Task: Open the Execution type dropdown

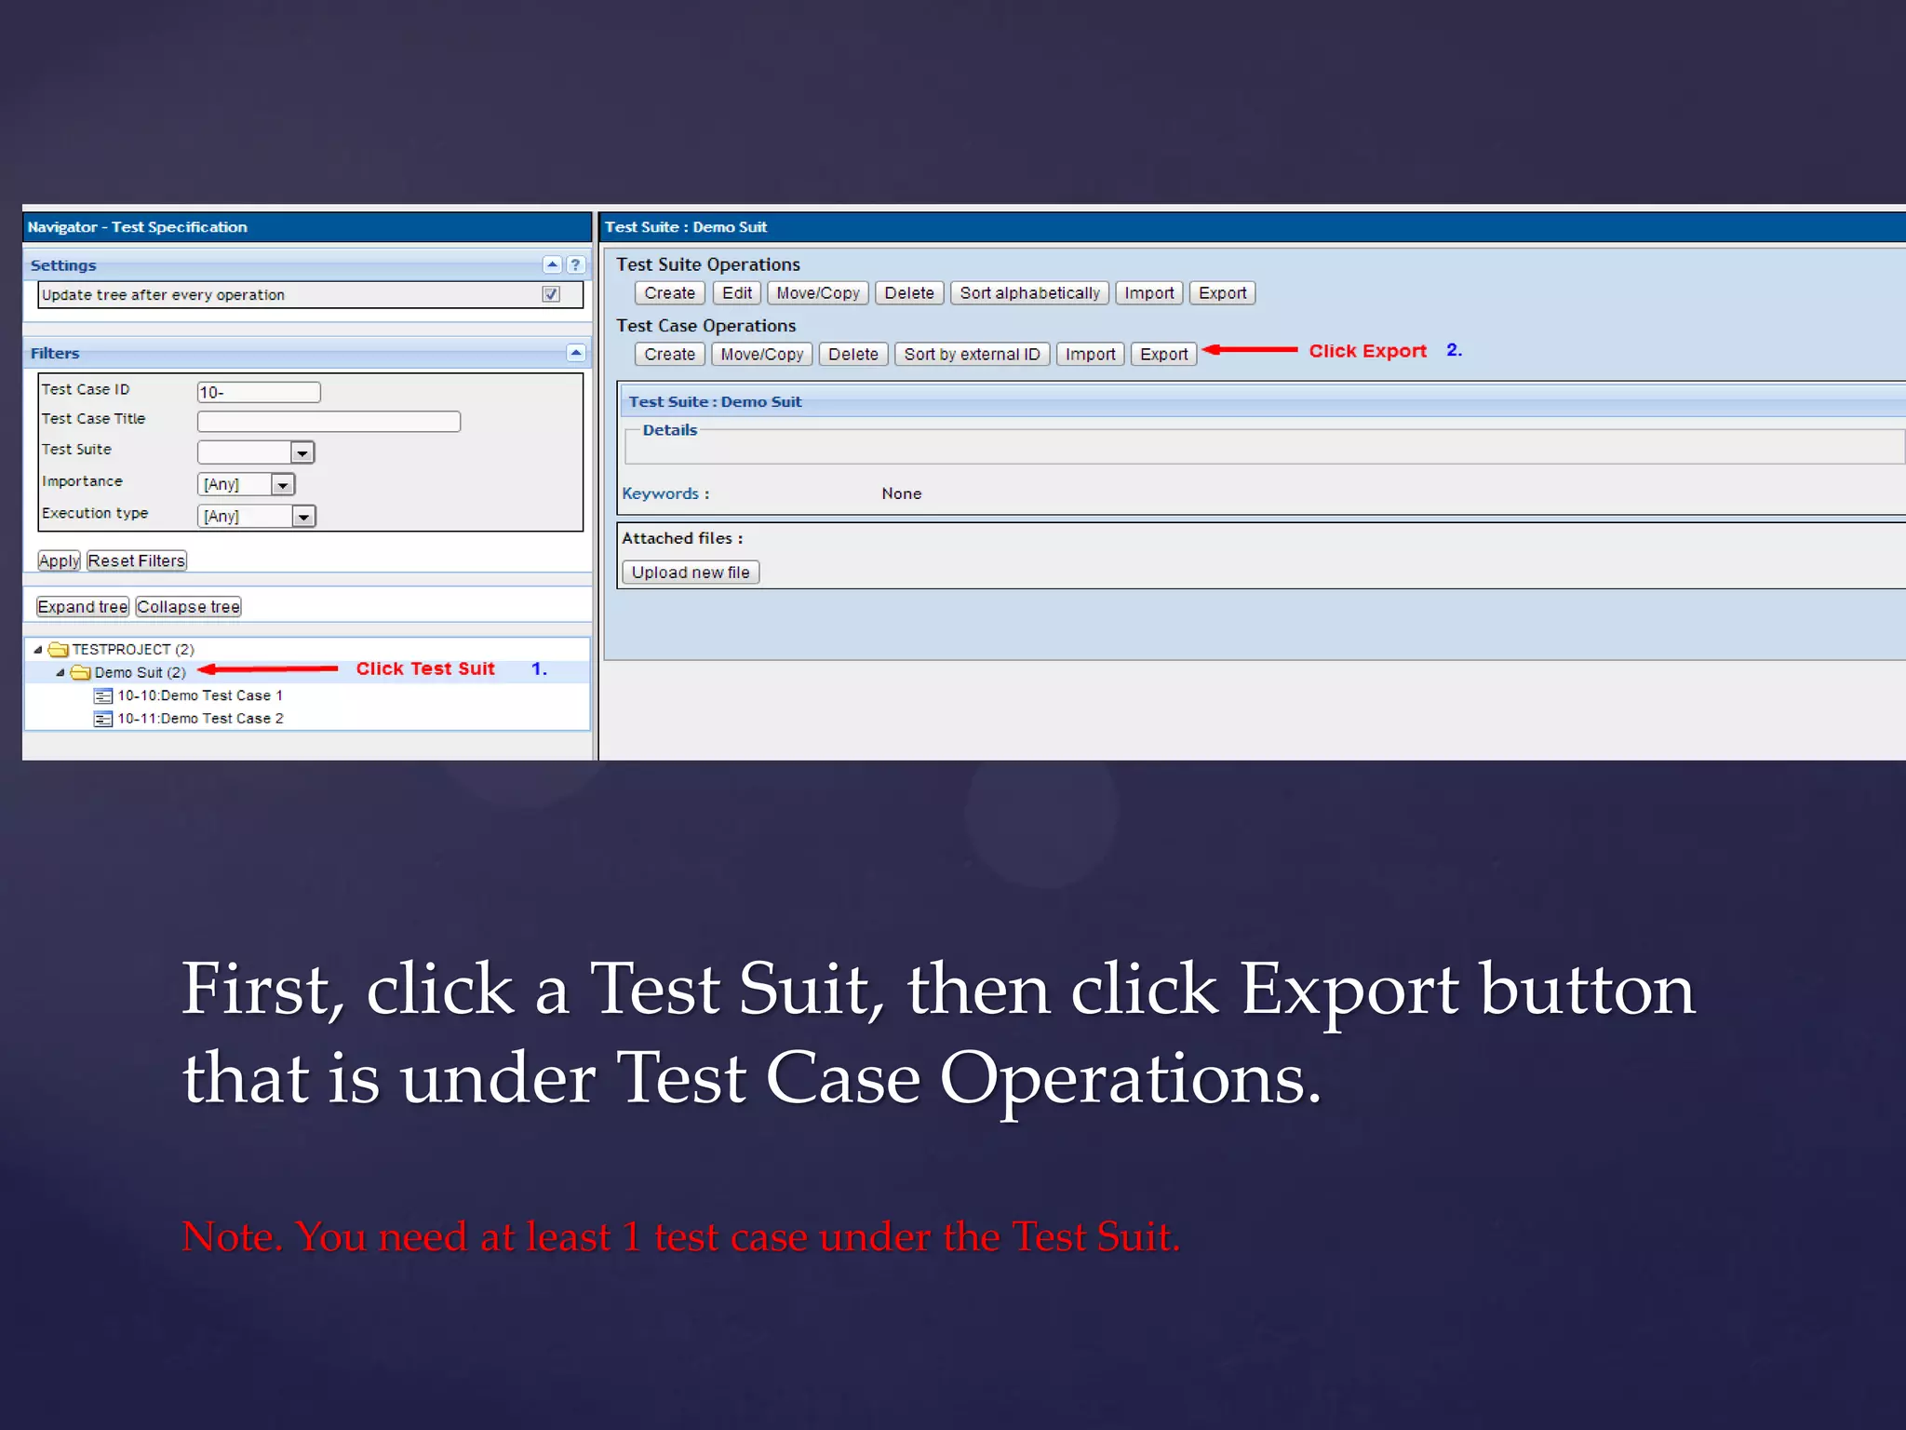Action: tap(302, 516)
